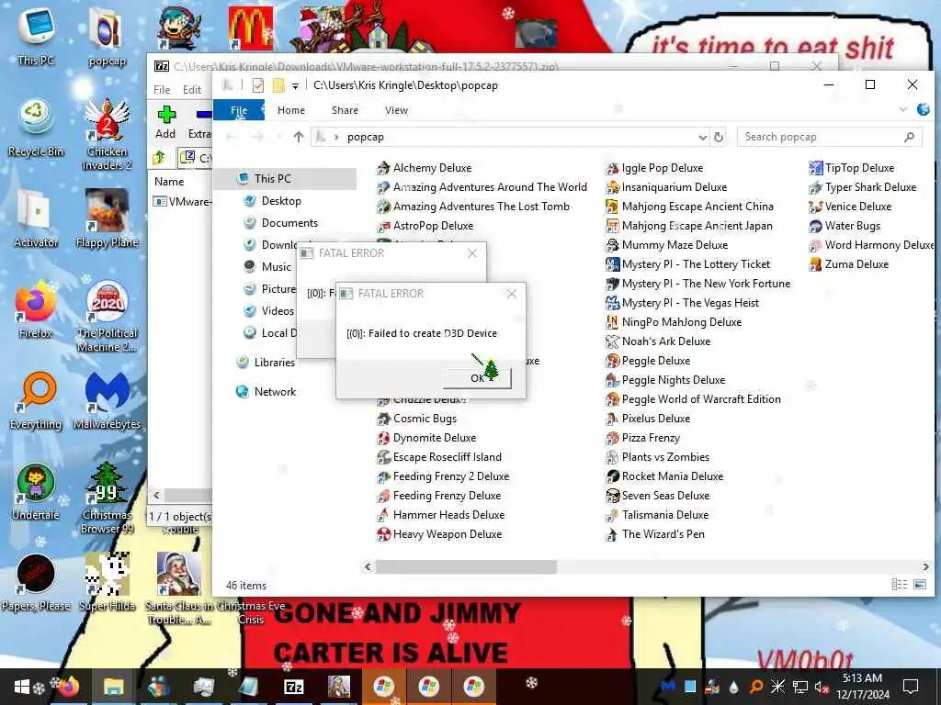Viewport: 941px width, 705px height.
Task: Go up one folder level
Action: click(x=299, y=138)
